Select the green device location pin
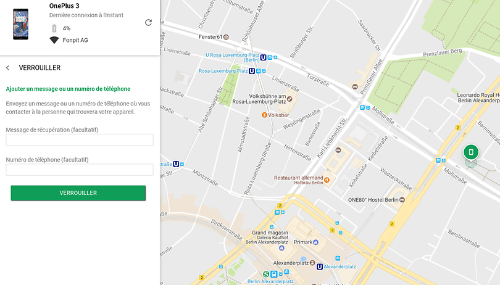Viewport: 500px width, 285px height. (471, 152)
